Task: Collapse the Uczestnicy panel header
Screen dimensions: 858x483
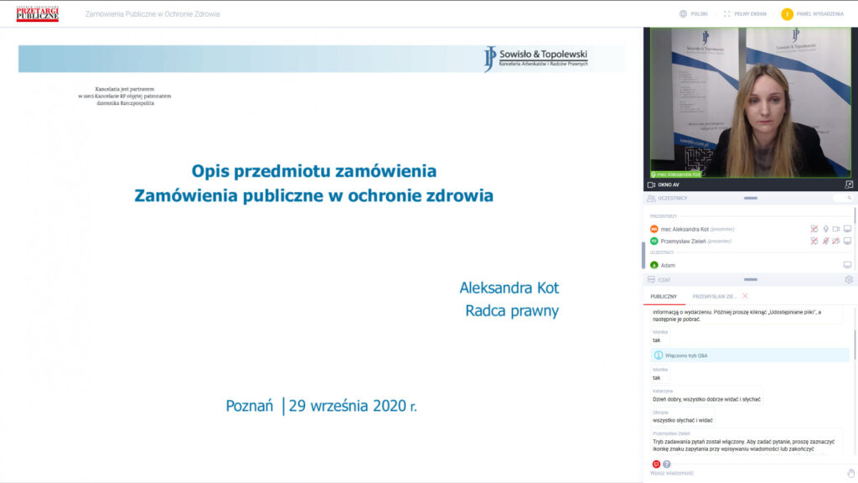Action: click(x=750, y=198)
